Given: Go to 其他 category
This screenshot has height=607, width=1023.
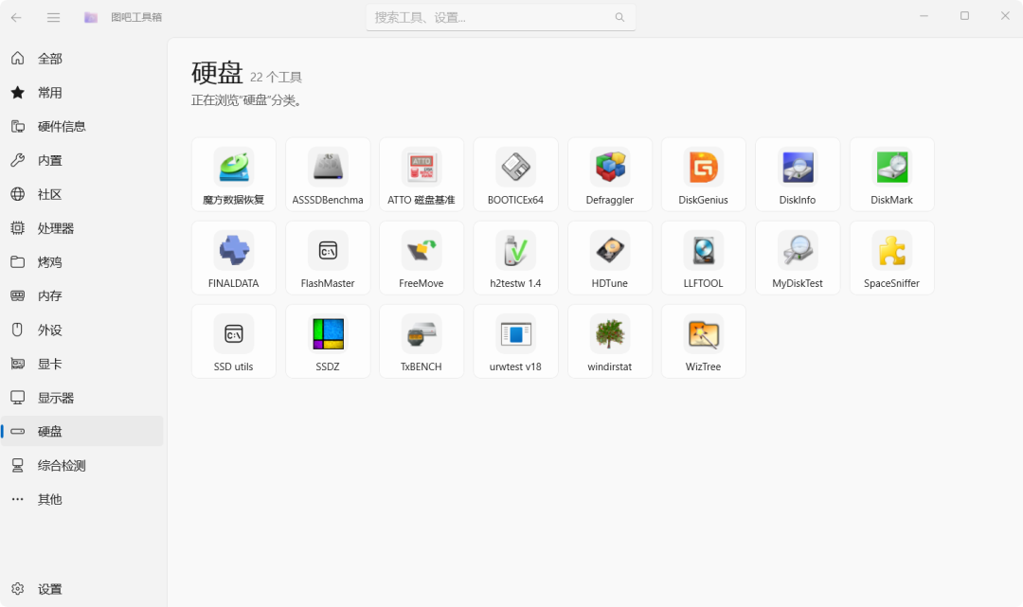Looking at the screenshot, I should (x=82, y=499).
